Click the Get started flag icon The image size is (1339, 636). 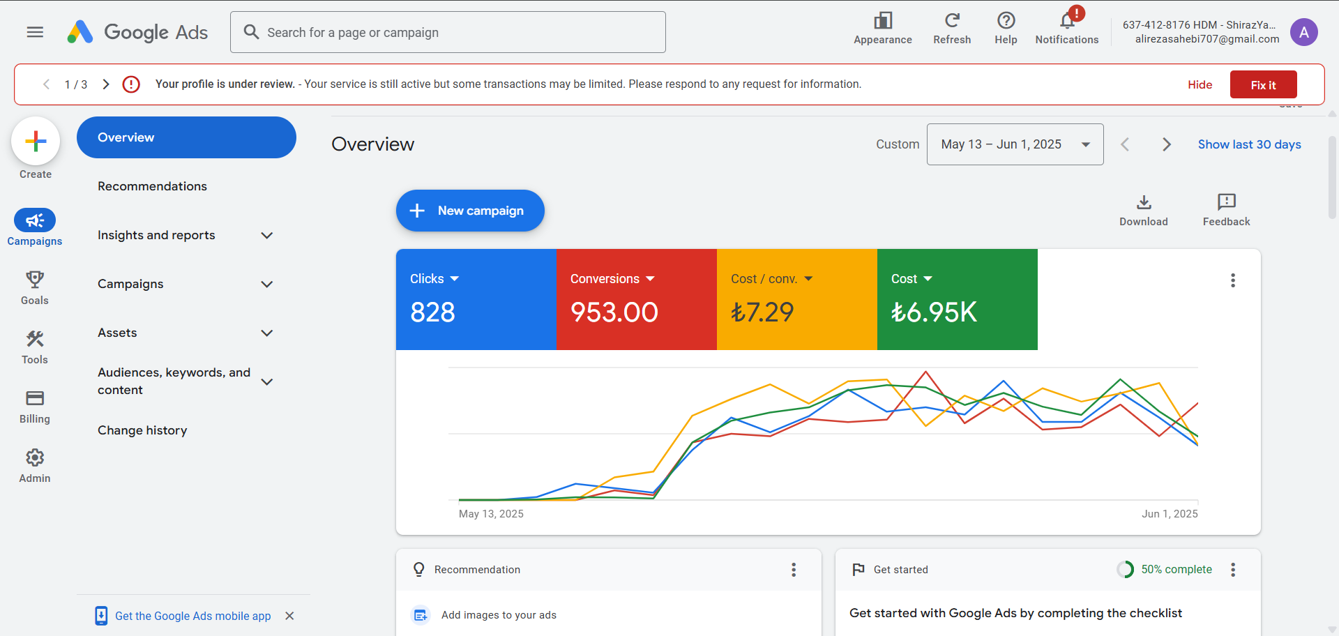(858, 570)
